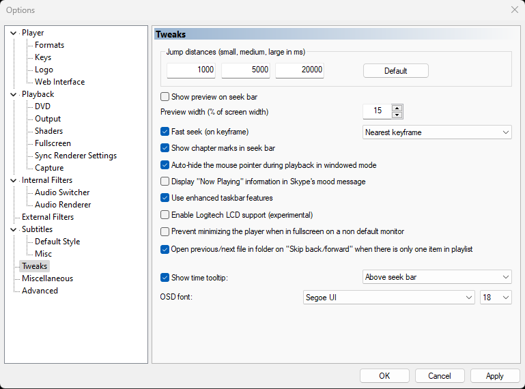This screenshot has height=389, width=525.
Task: Toggle Use enhanced taskbar features
Action: [165, 198]
